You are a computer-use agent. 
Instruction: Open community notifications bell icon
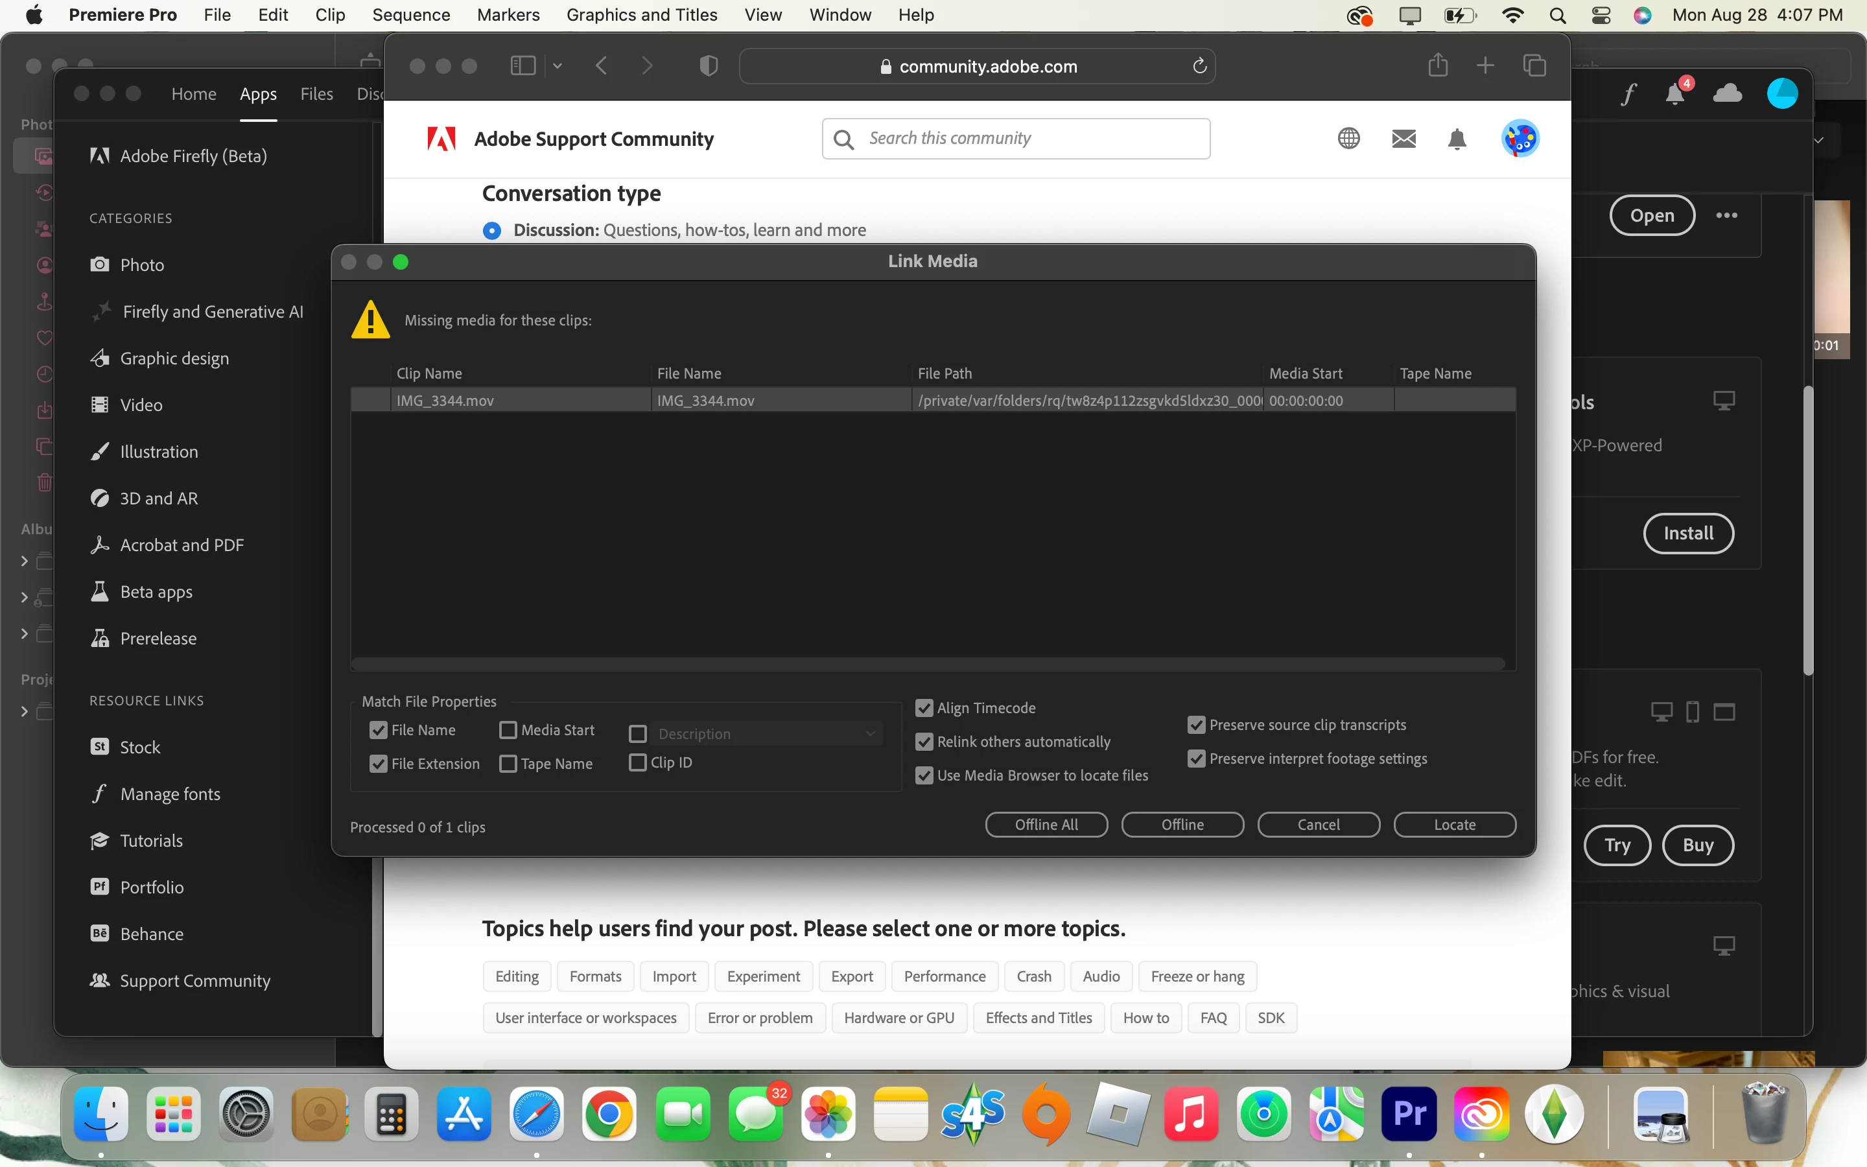point(1457,139)
